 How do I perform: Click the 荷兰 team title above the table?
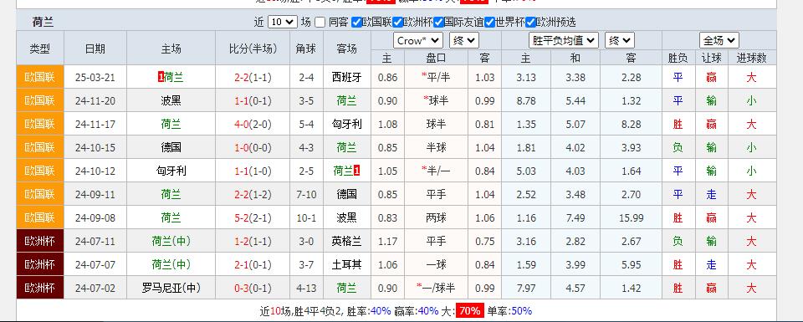43,22
